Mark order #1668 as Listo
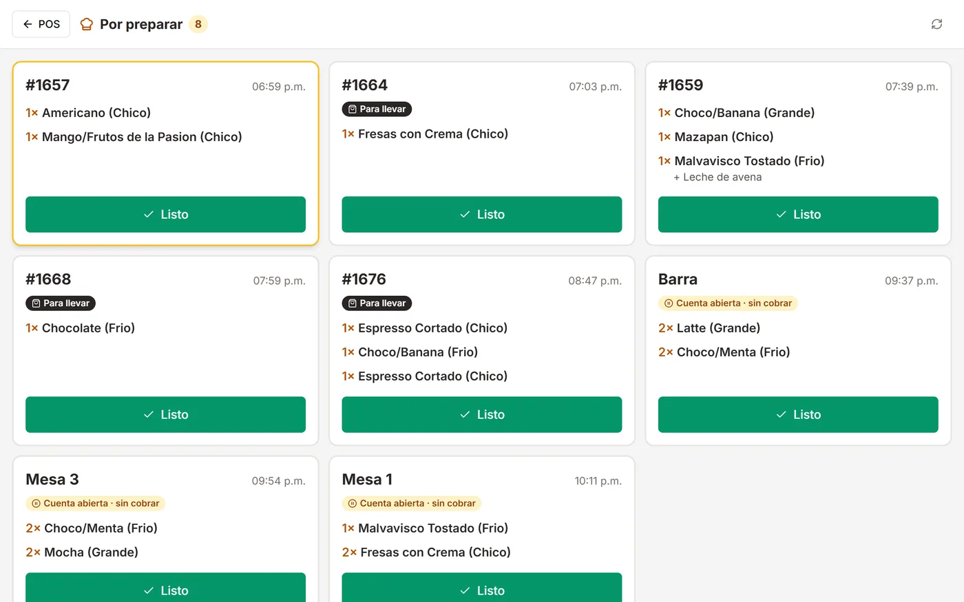 coord(165,415)
